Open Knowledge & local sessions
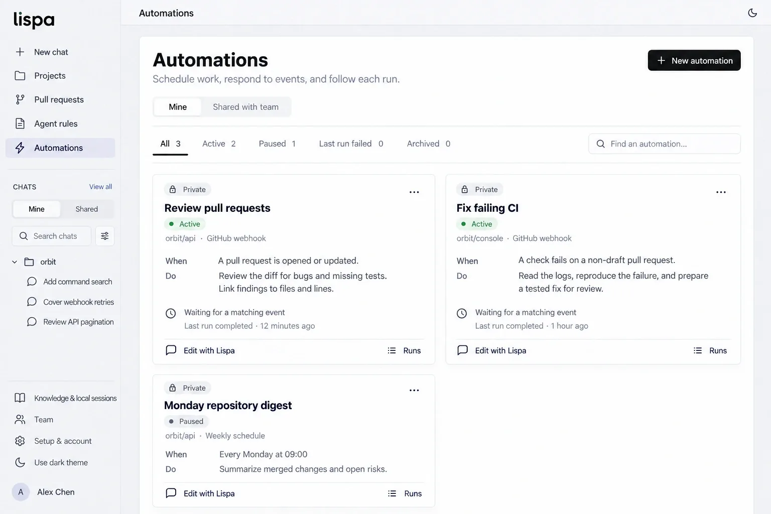Viewport: 771px width, 514px height. pyautogui.click(x=65, y=398)
